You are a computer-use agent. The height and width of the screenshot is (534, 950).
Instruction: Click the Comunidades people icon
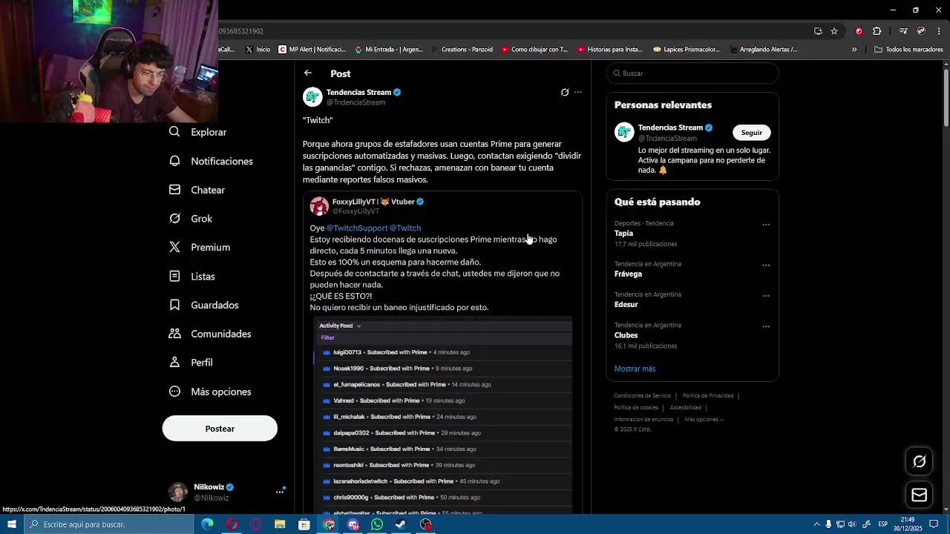[x=174, y=334]
